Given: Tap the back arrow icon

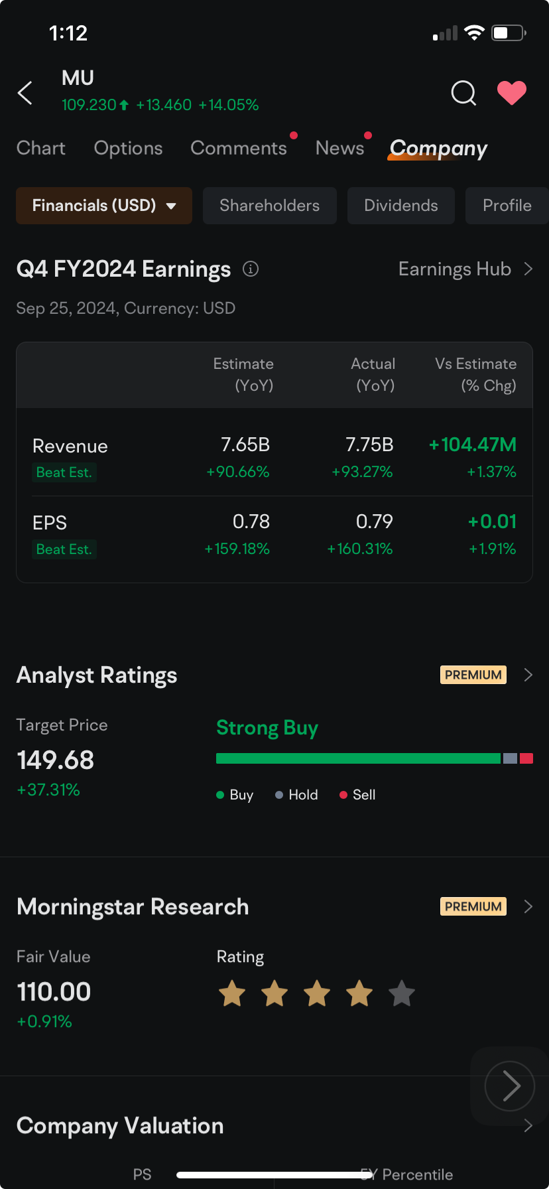Looking at the screenshot, I should [25, 93].
